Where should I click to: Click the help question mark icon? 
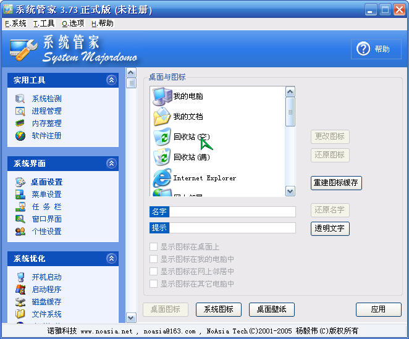363,49
